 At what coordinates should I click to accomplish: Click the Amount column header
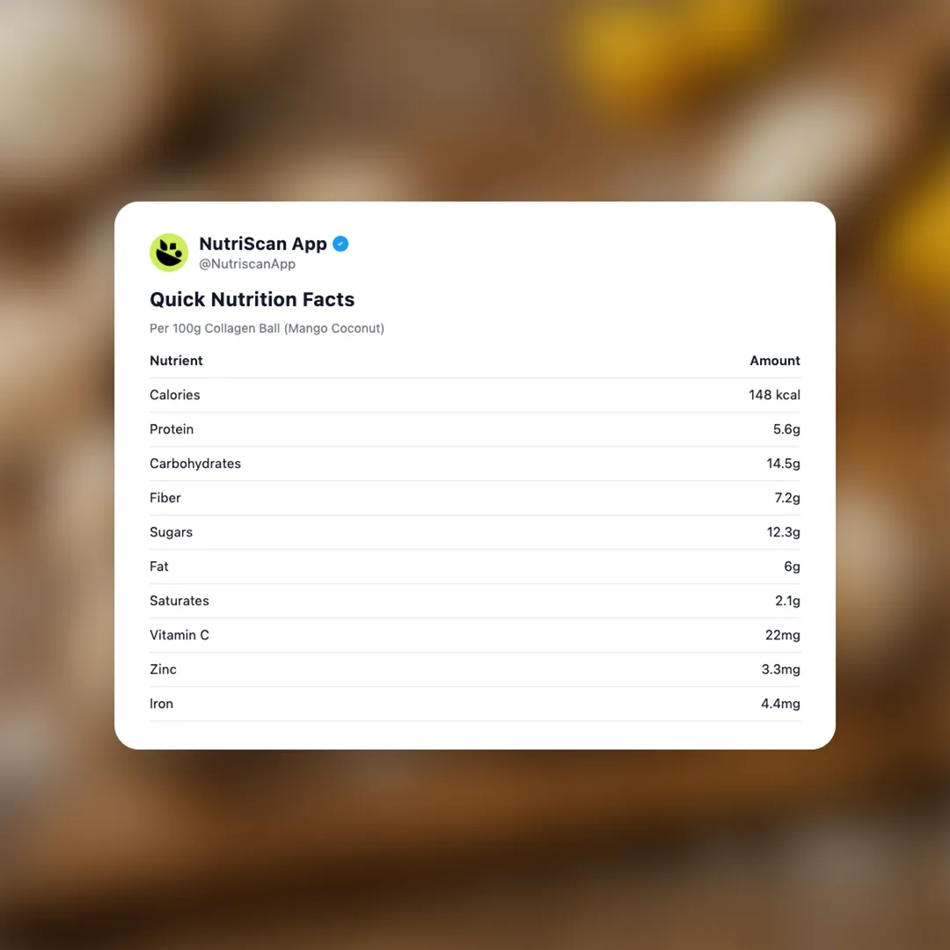point(774,361)
